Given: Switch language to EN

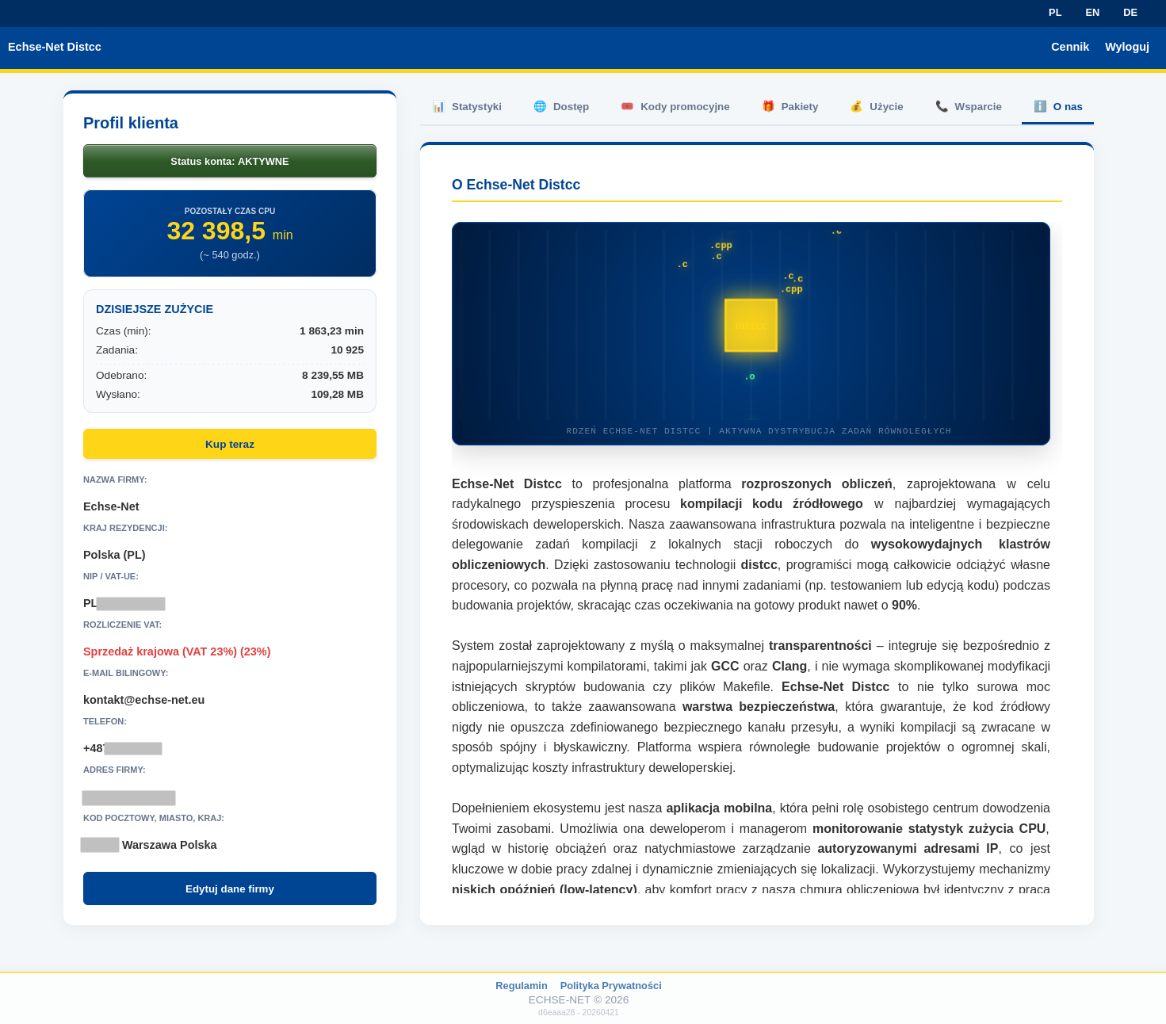Looking at the screenshot, I should 1092,13.
